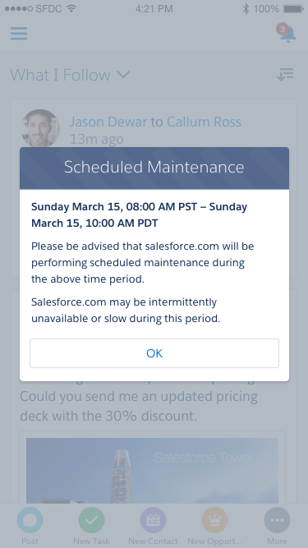Open Jason Dewar's profile link

108,122
